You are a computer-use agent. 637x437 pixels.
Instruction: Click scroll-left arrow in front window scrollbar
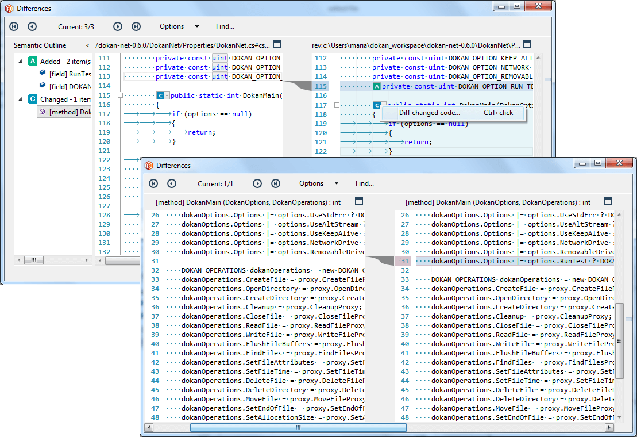coord(149,428)
